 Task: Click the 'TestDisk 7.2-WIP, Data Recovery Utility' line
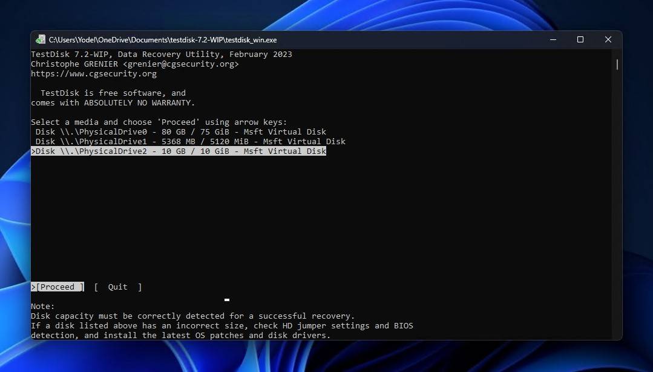click(x=162, y=54)
